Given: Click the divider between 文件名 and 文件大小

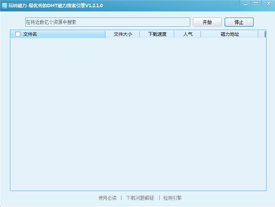Looking at the screenshot, I should [x=105, y=34].
